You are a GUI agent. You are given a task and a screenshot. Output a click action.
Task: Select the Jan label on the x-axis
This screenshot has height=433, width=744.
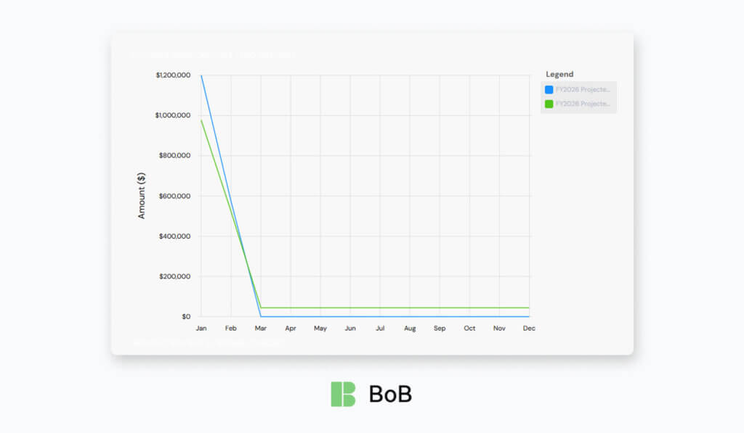tap(201, 329)
